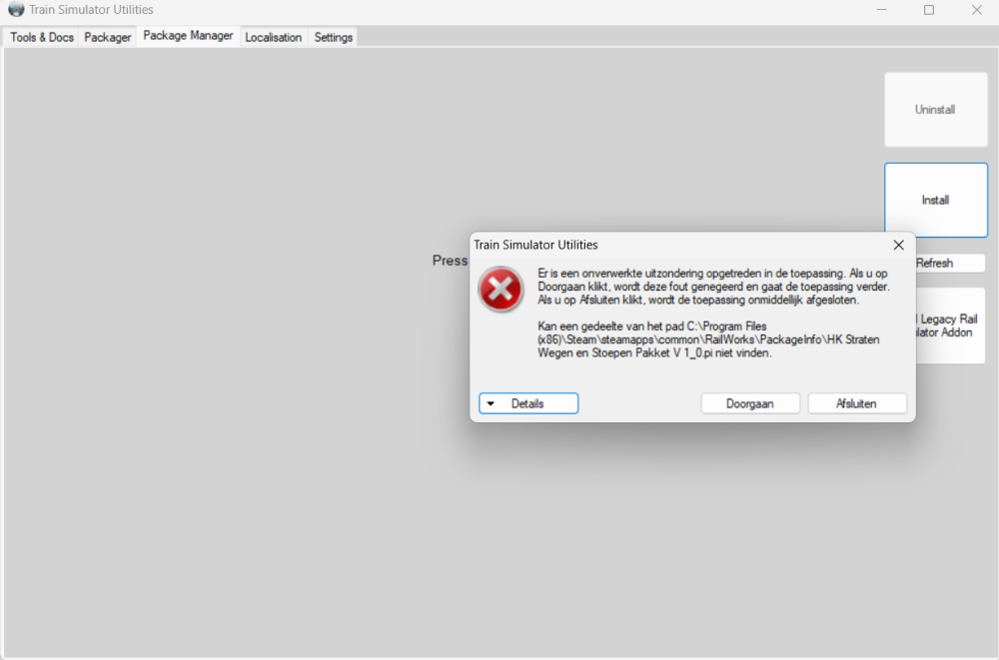
Task: Open the Settings tab
Action: point(334,37)
